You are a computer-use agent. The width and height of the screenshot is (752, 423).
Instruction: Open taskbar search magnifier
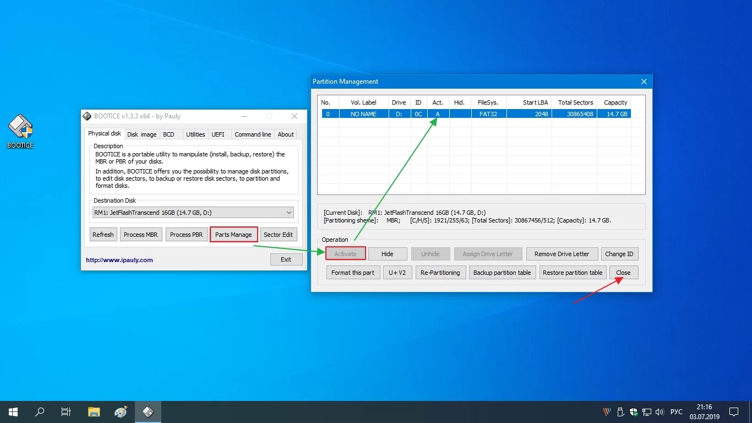tap(40, 412)
